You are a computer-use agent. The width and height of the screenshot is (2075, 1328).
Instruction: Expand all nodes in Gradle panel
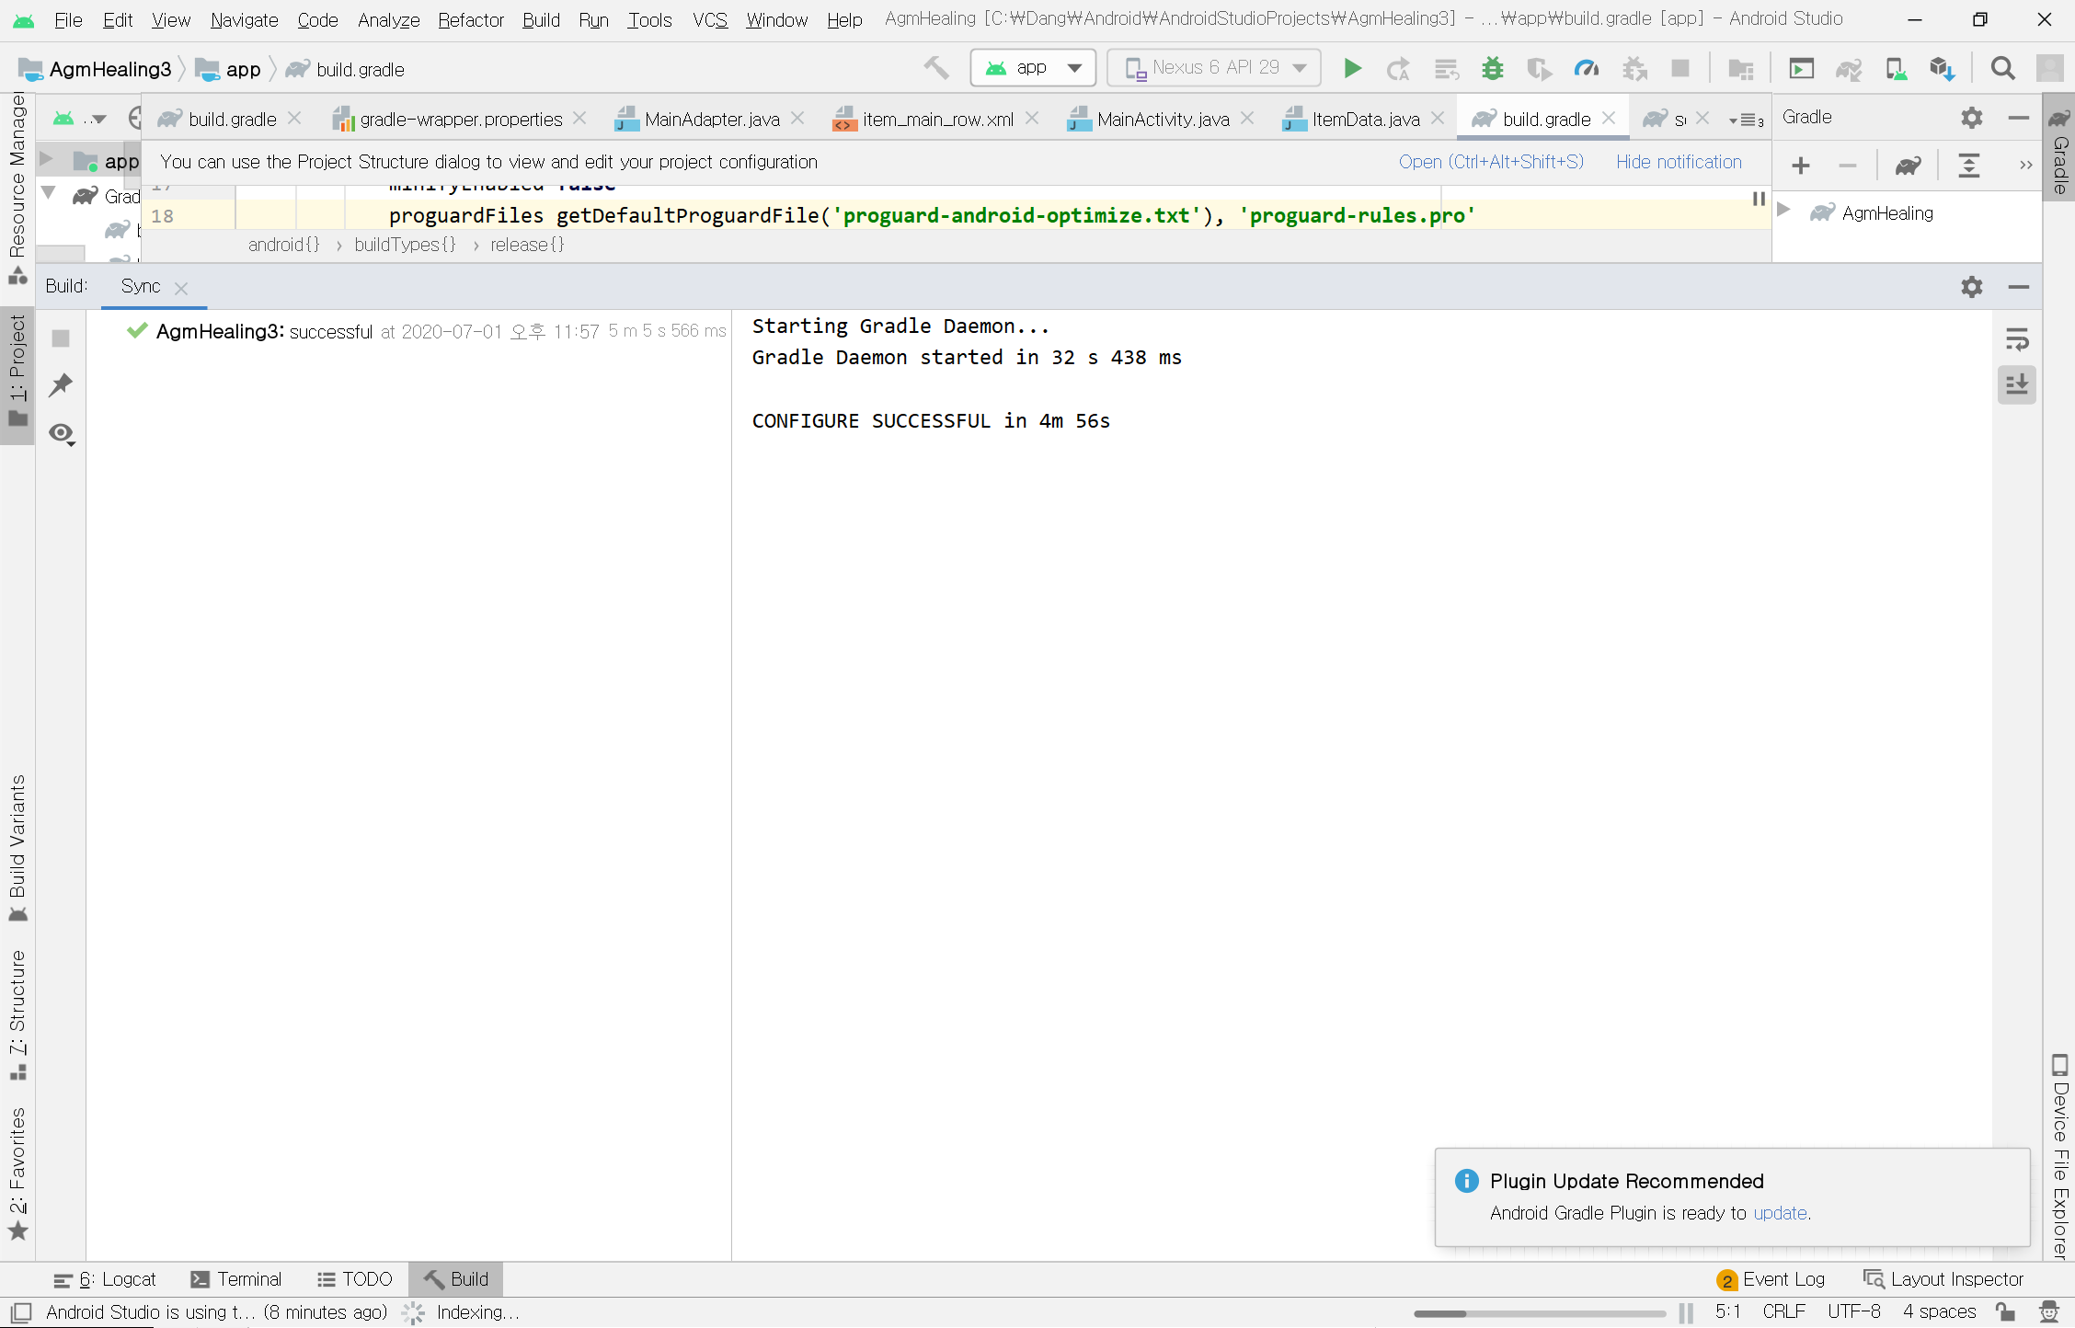coord(1969,166)
